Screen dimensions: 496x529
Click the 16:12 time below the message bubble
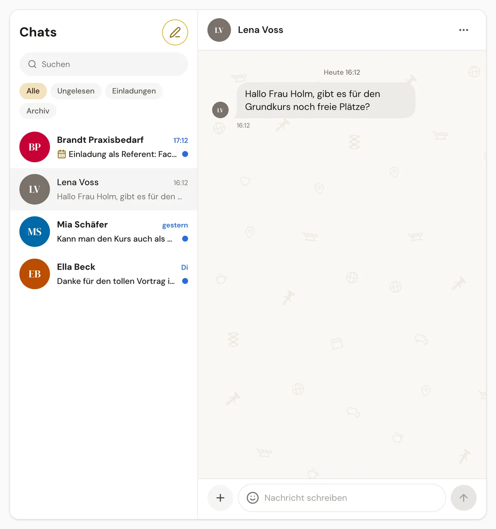pos(243,125)
